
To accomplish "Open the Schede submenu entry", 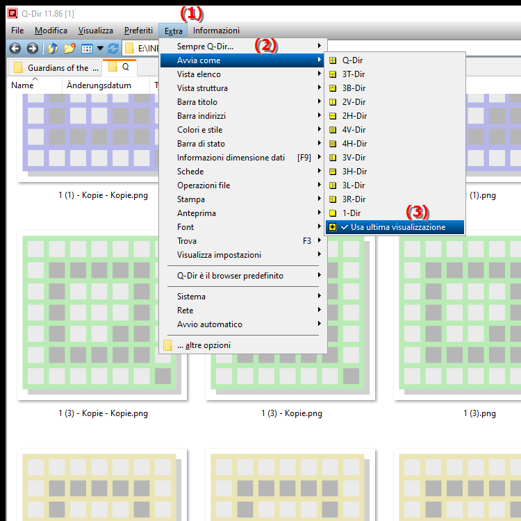I will (x=244, y=172).
